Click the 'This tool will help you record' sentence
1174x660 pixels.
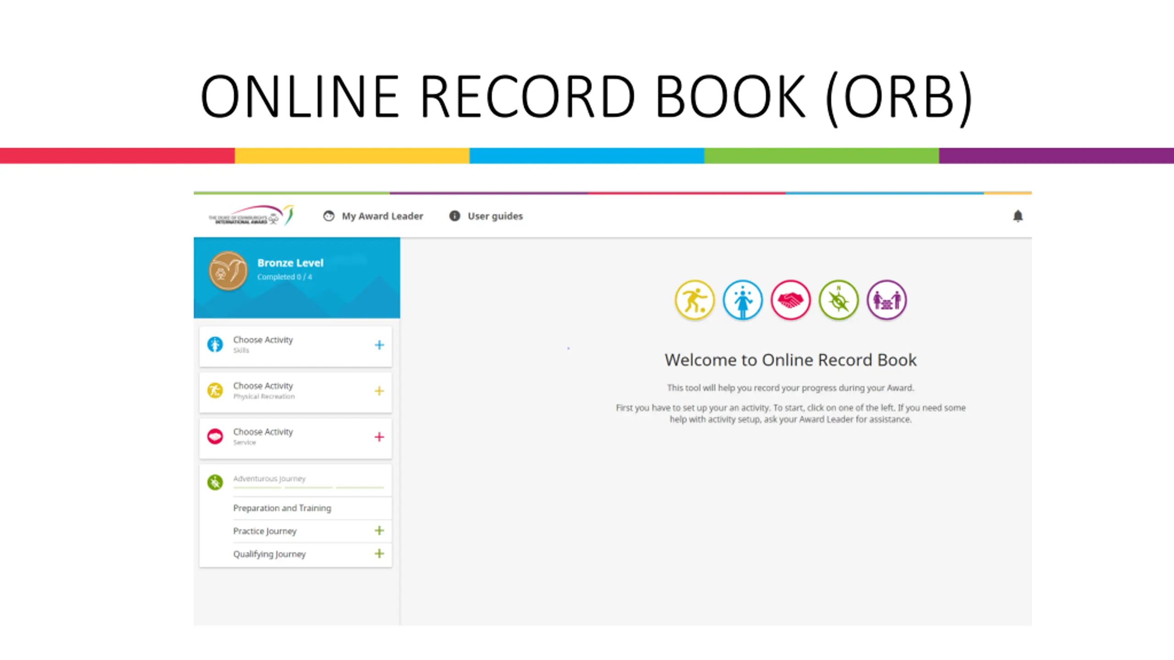coord(791,388)
